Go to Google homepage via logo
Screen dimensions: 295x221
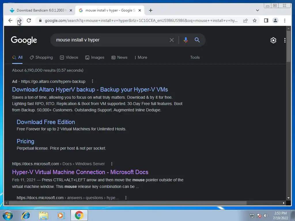tap(24, 40)
